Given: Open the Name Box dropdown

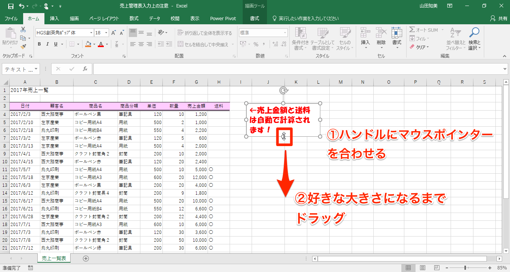Looking at the screenshot, I should point(36,69).
